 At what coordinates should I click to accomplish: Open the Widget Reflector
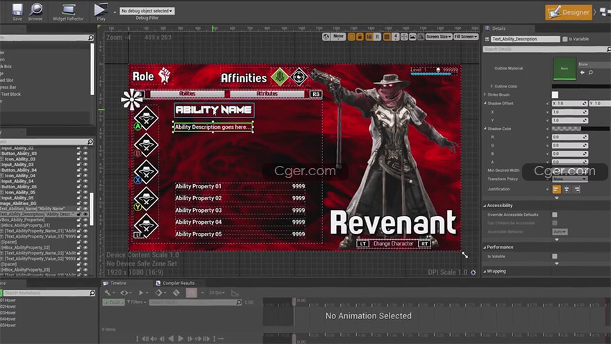[68, 12]
